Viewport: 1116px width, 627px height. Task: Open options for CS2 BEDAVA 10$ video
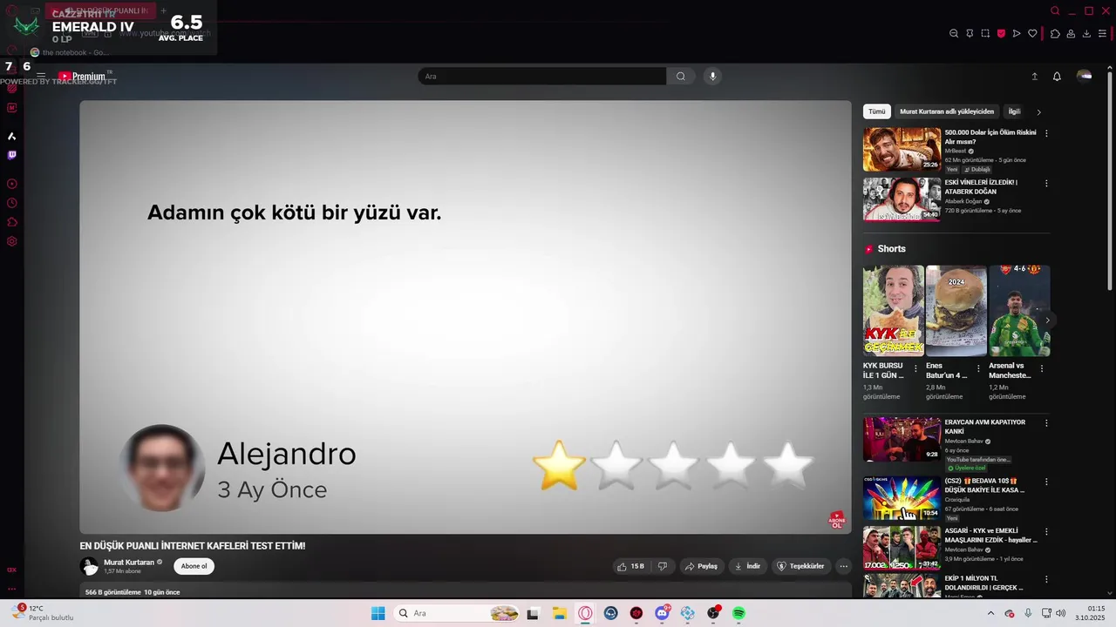1046,481
